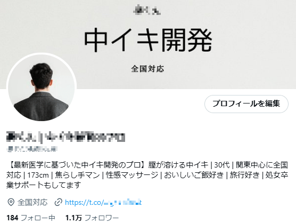Click the blurred display name heading
The image size is (296, 223).
point(65,137)
